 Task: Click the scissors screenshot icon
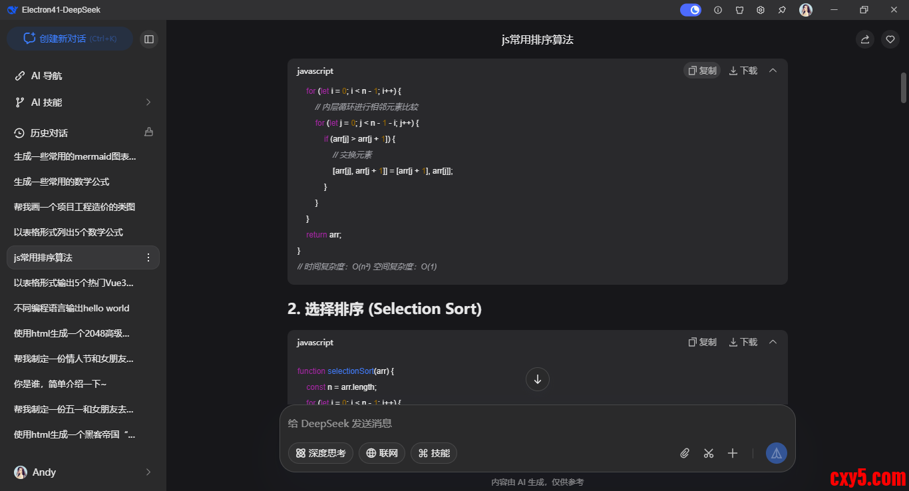point(708,453)
